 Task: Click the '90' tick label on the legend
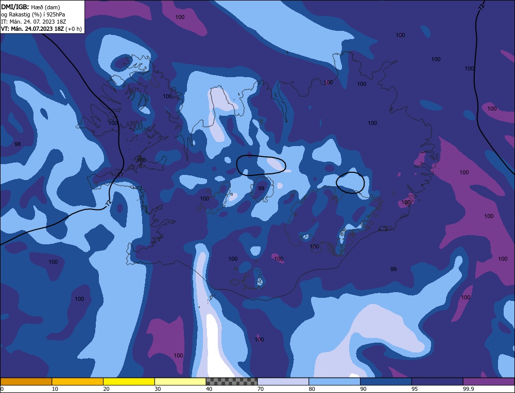(x=363, y=389)
